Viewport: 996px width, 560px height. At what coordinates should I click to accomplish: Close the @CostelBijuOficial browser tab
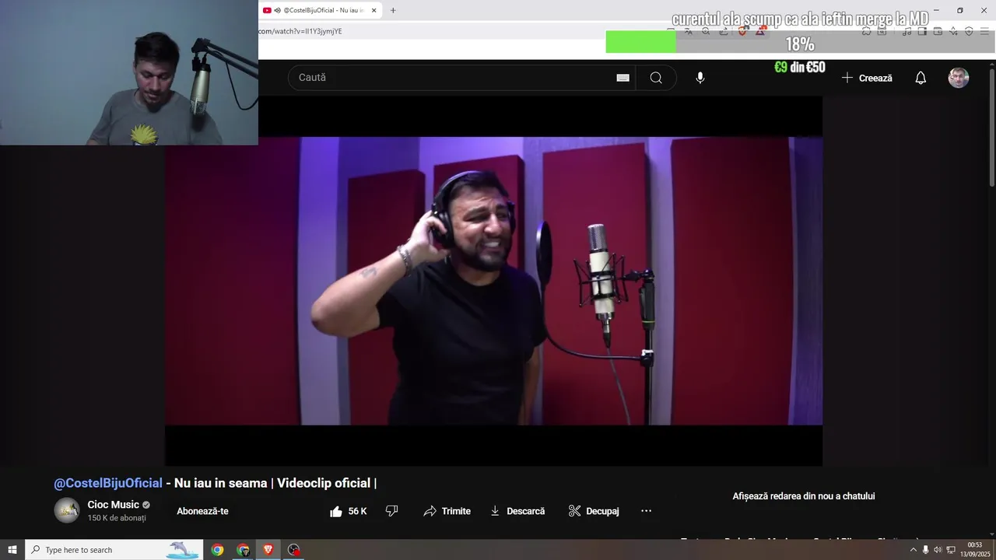coord(374,11)
